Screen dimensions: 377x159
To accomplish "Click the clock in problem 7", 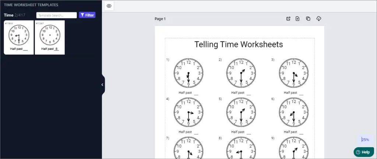I will click(188, 148).
